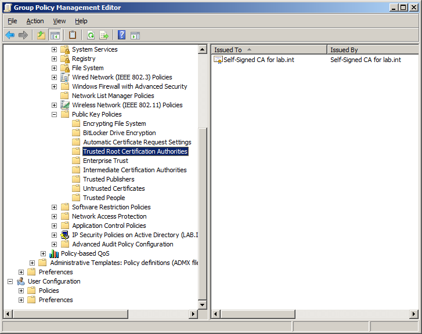Toggle the Show/Hide Action Pane icon
Viewport: 422px width, 334px height.
pos(135,35)
